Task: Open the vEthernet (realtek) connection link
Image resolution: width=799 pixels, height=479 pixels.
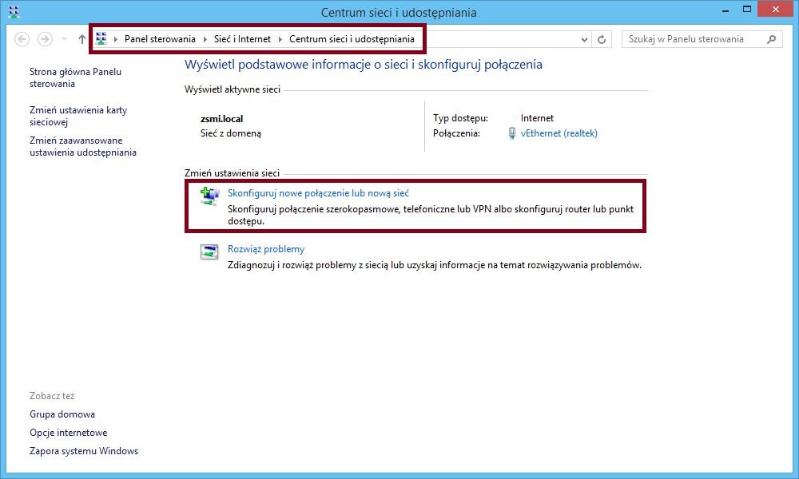Action: (x=559, y=133)
